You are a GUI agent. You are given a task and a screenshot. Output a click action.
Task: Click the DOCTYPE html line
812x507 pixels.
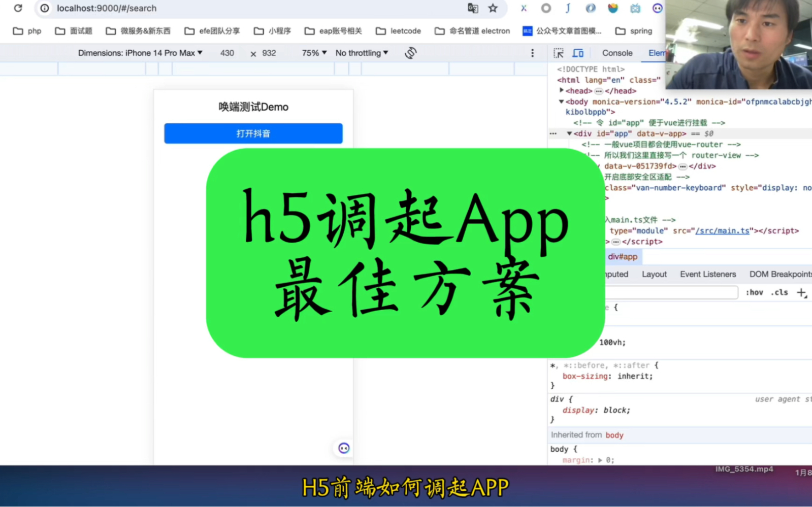pyautogui.click(x=591, y=69)
